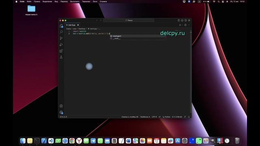Open the Вид menu

[56, 2]
